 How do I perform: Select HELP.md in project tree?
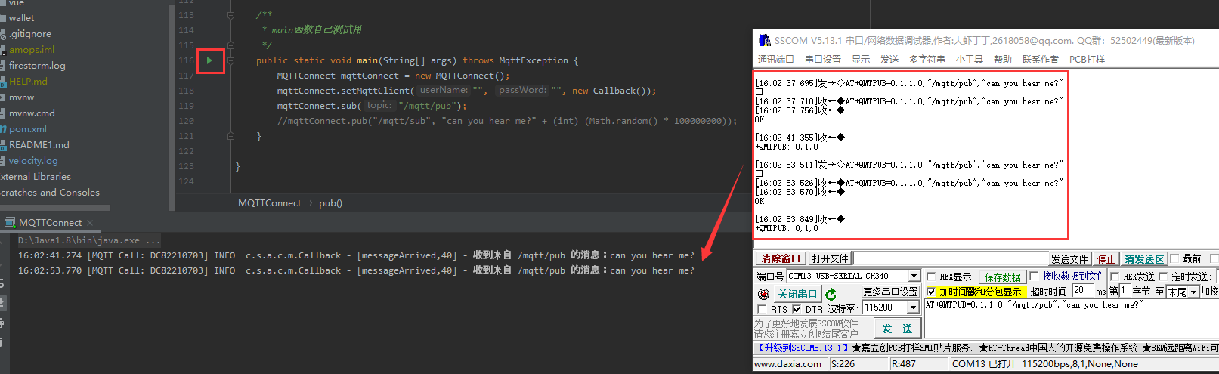[x=28, y=82]
